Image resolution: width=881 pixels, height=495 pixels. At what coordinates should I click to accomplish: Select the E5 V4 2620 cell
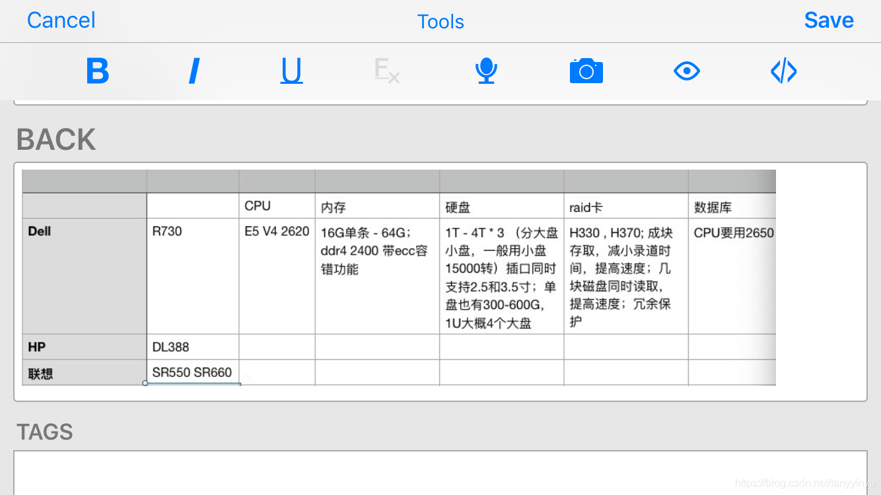point(277,277)
